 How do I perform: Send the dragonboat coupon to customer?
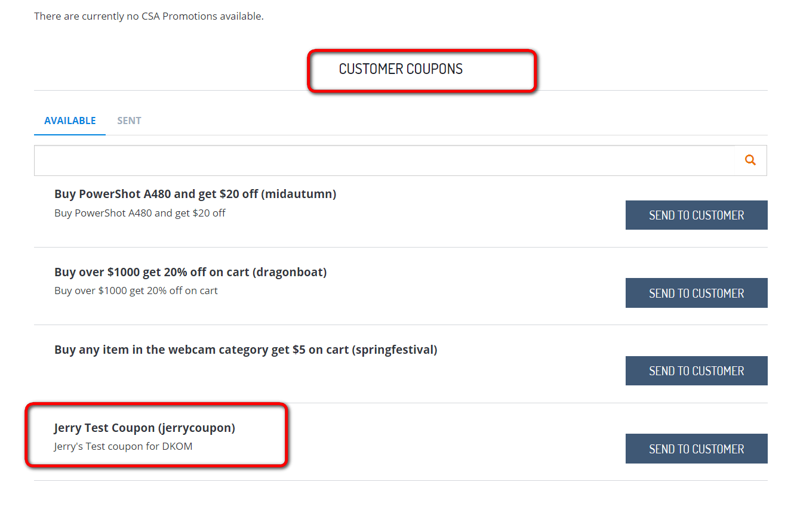pyautogui.click(x=696, y=293)
